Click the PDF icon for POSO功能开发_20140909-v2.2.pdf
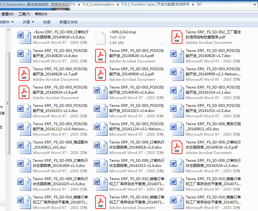The image size is (258, 211). 101,74
